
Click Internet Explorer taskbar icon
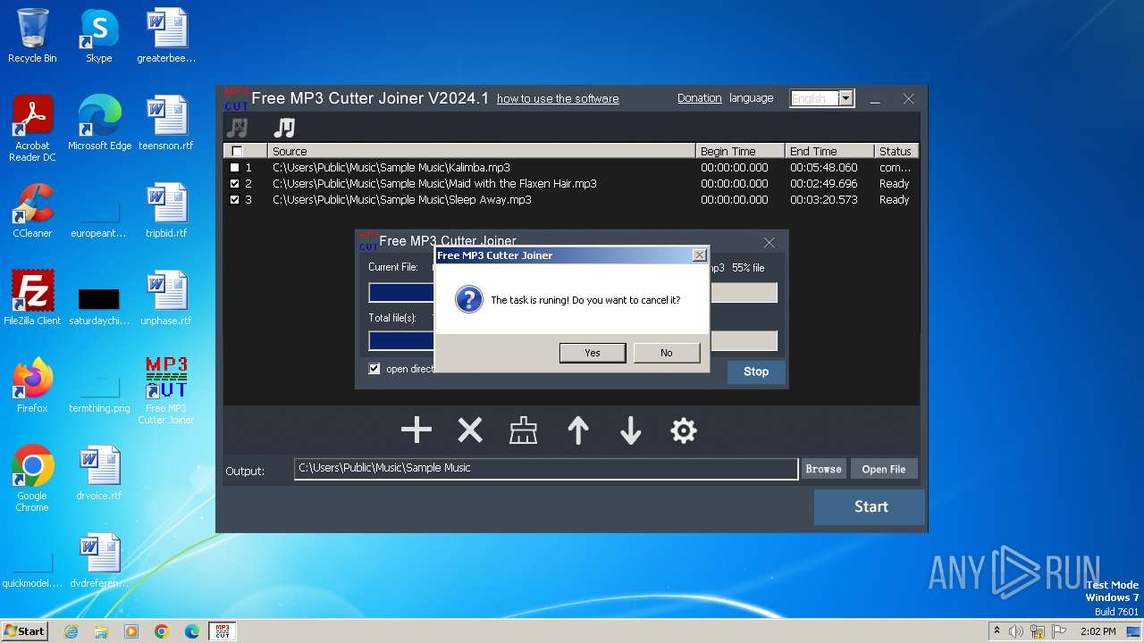coord(71,631)
